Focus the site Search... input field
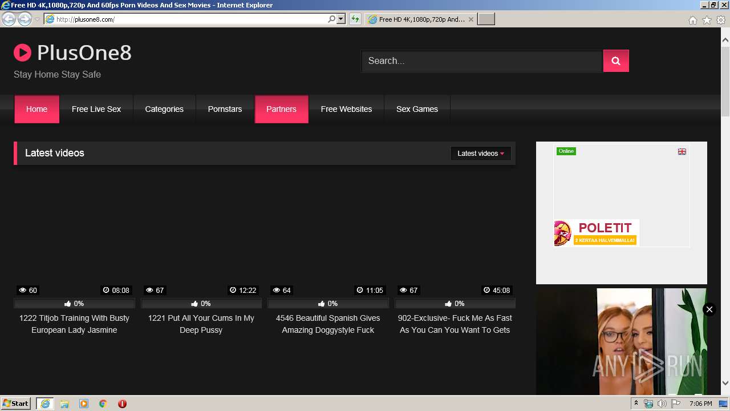Screen dimensions: 730x411 pyautogui.click(x=482, y=61)
